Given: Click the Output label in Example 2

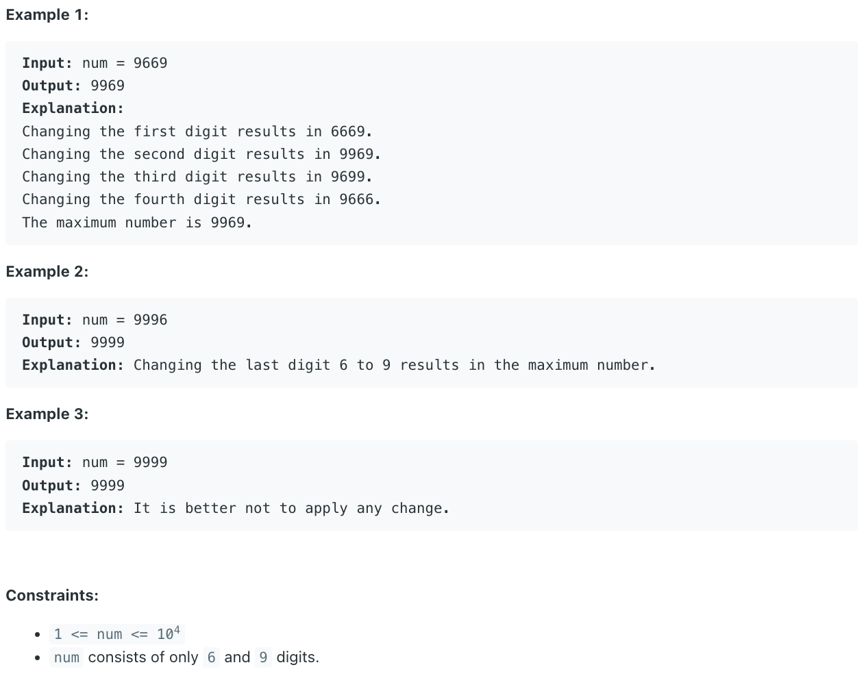Looking at the screenshot, I should (52, 342).
